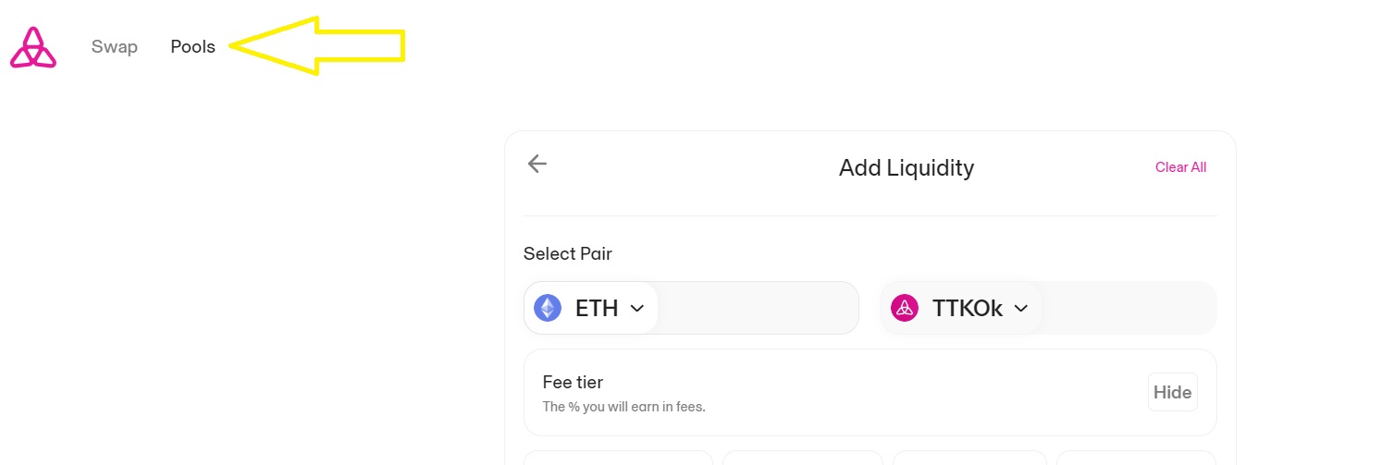The image size is (1394, 465).
Task: Click the empty area of TTKOk pair box
Action: (x=1129, y=308)
